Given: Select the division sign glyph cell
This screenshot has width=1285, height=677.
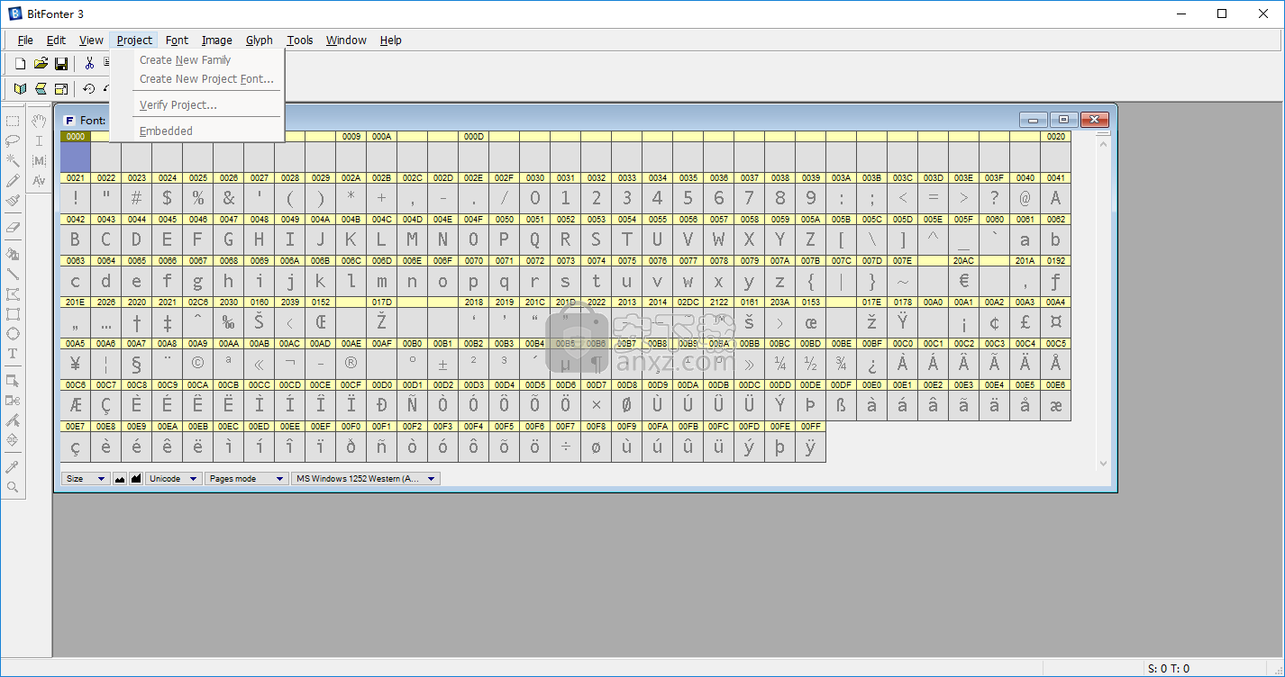Looking at the screenshot, I should [x=565, y=447].
